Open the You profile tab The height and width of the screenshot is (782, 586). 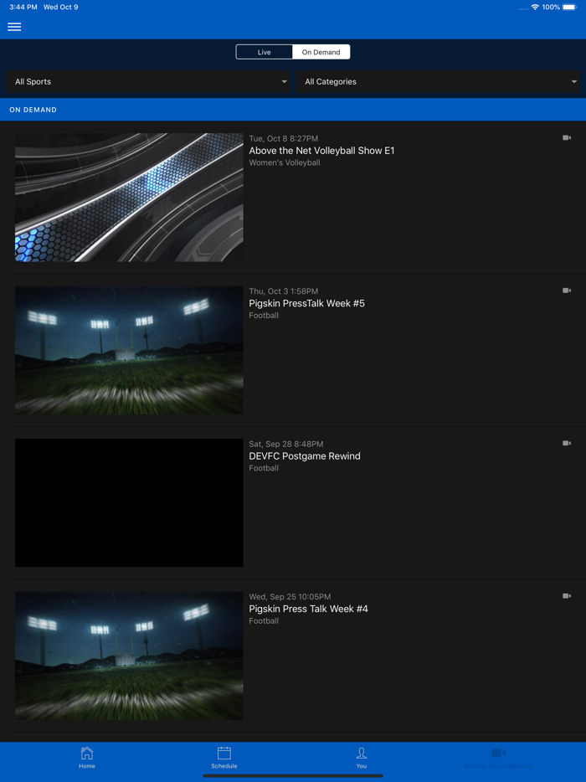tap(362, 758)
